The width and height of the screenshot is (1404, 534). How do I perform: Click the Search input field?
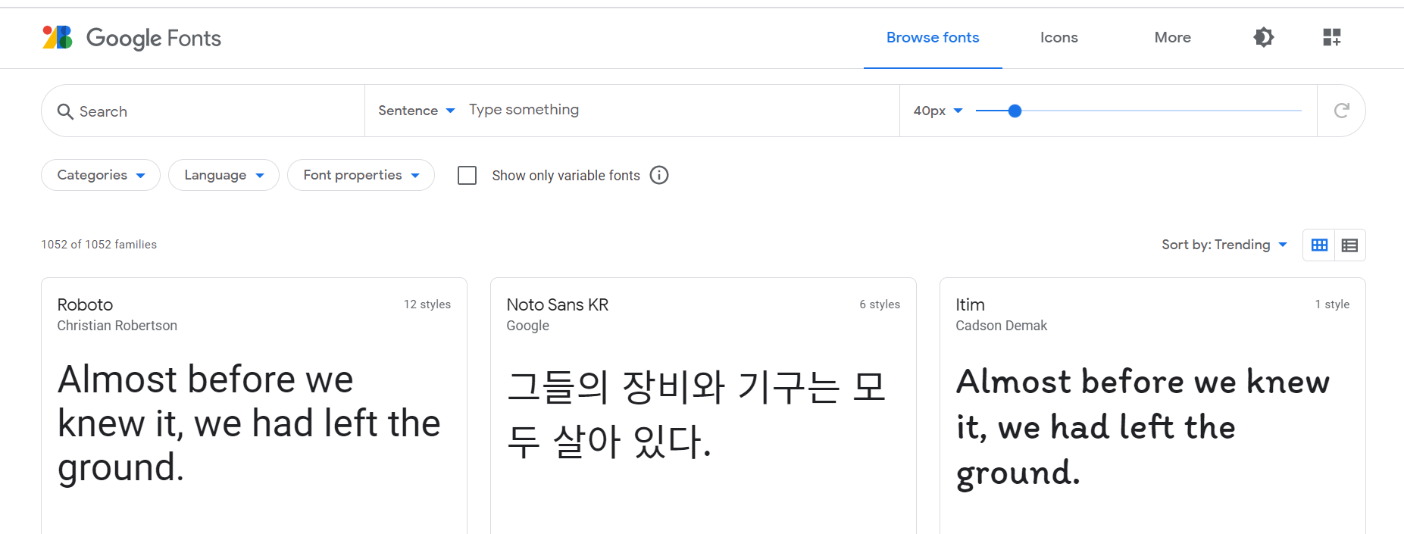pos(203,111)
